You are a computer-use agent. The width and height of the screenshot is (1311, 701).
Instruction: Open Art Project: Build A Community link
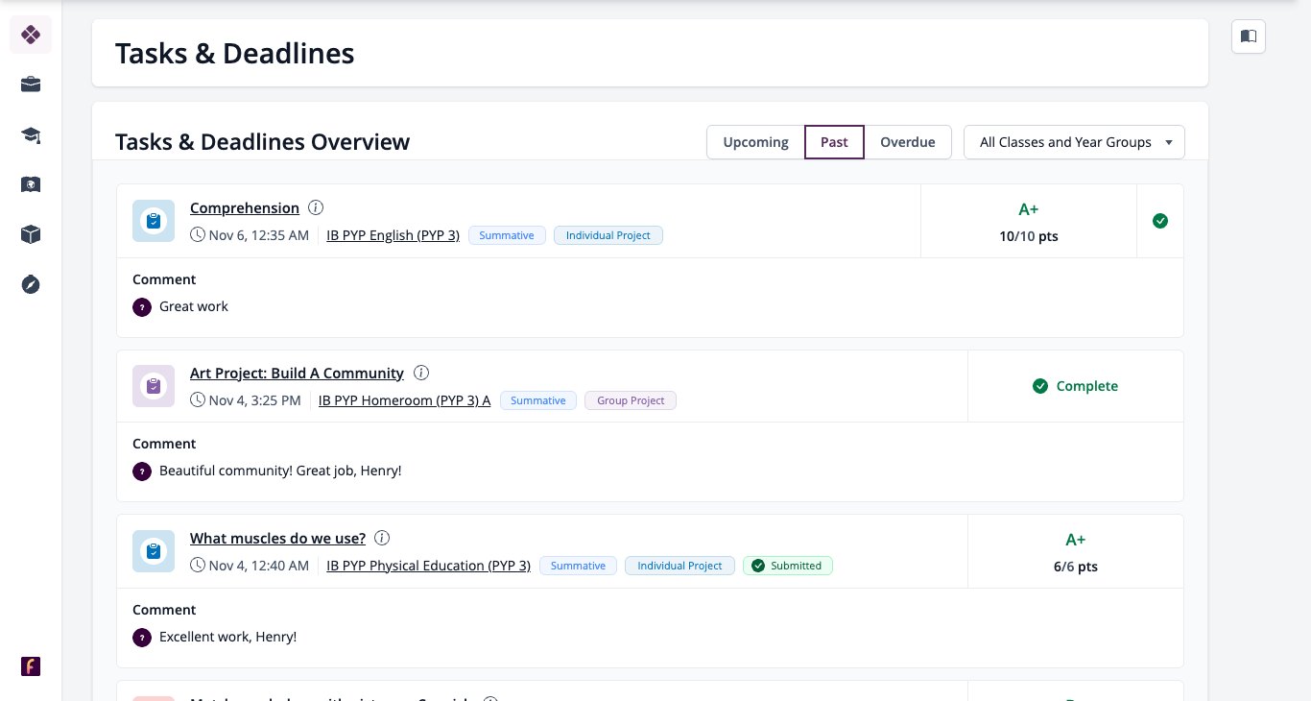click(x=297, y=373)
